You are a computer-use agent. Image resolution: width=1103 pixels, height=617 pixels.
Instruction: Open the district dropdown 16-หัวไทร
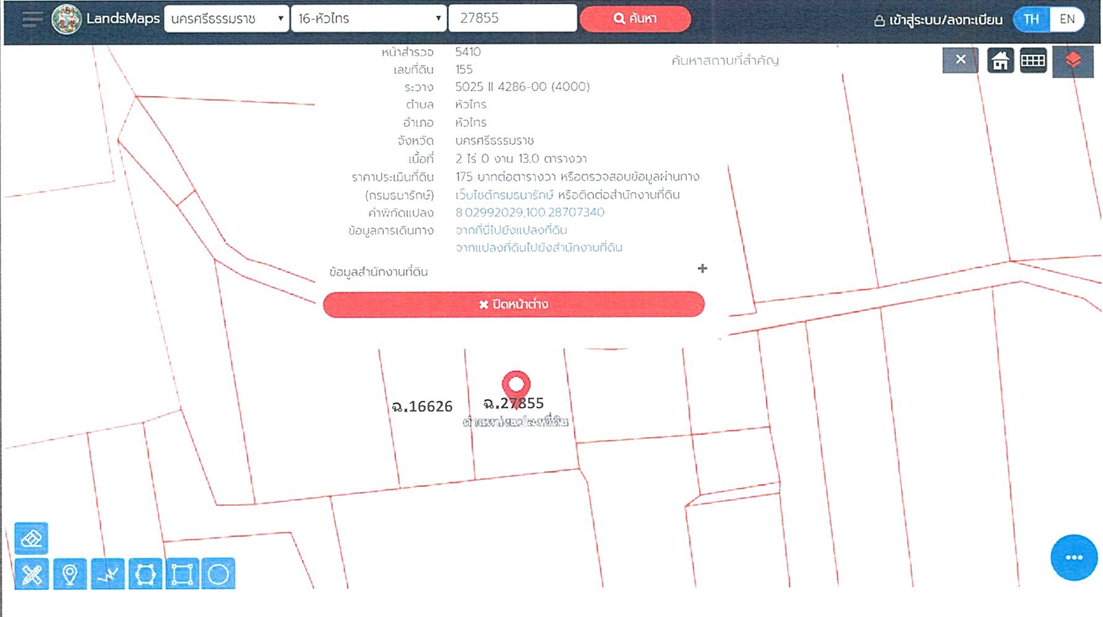(369, 19)
